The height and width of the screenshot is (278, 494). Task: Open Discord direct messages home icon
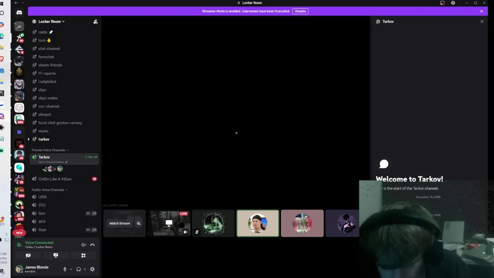coord(19,12)
